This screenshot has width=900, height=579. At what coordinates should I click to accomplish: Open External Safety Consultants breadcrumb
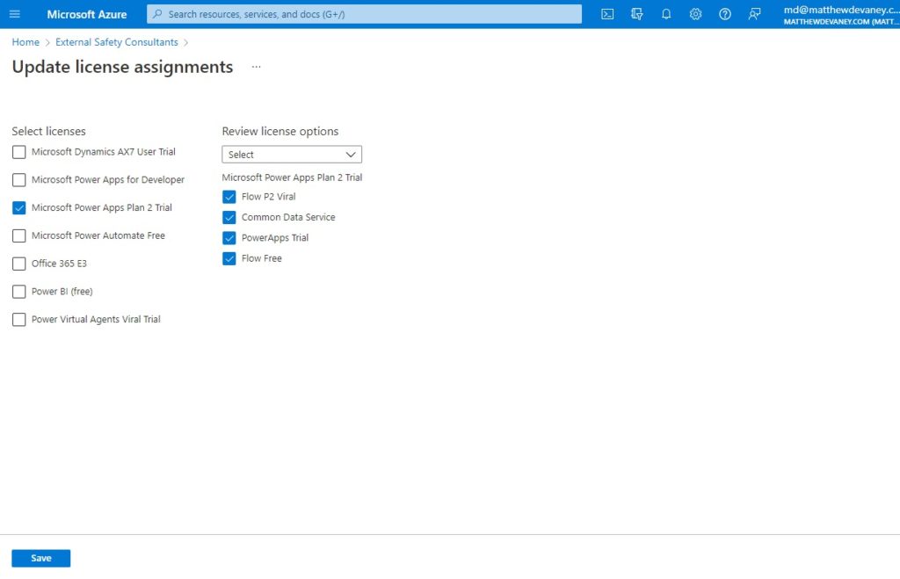[117, 42]
